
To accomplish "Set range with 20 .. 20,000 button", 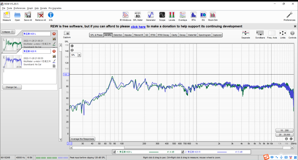I will tap(284, 135).
